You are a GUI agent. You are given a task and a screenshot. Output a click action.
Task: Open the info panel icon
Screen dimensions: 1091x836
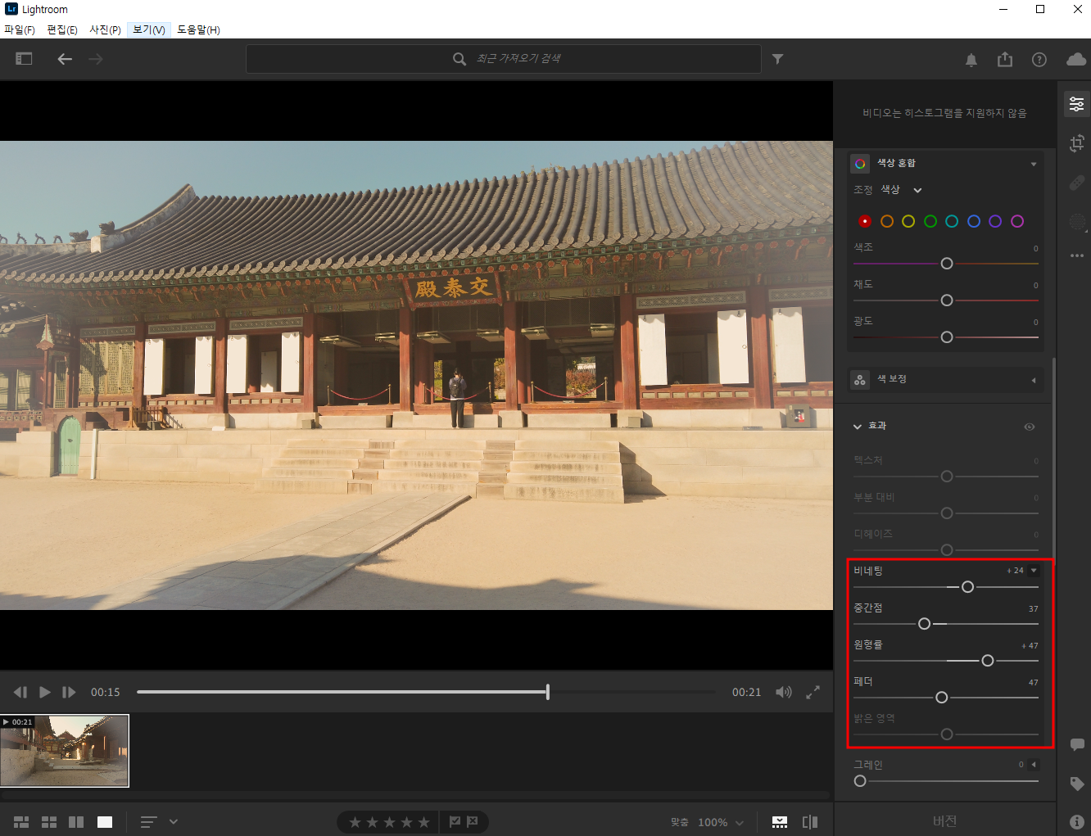[x=1077, y=821]
